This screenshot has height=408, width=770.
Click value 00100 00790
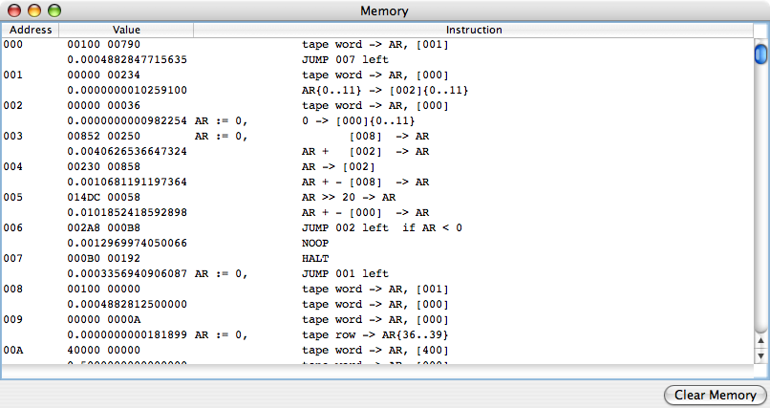pos(103,45)
